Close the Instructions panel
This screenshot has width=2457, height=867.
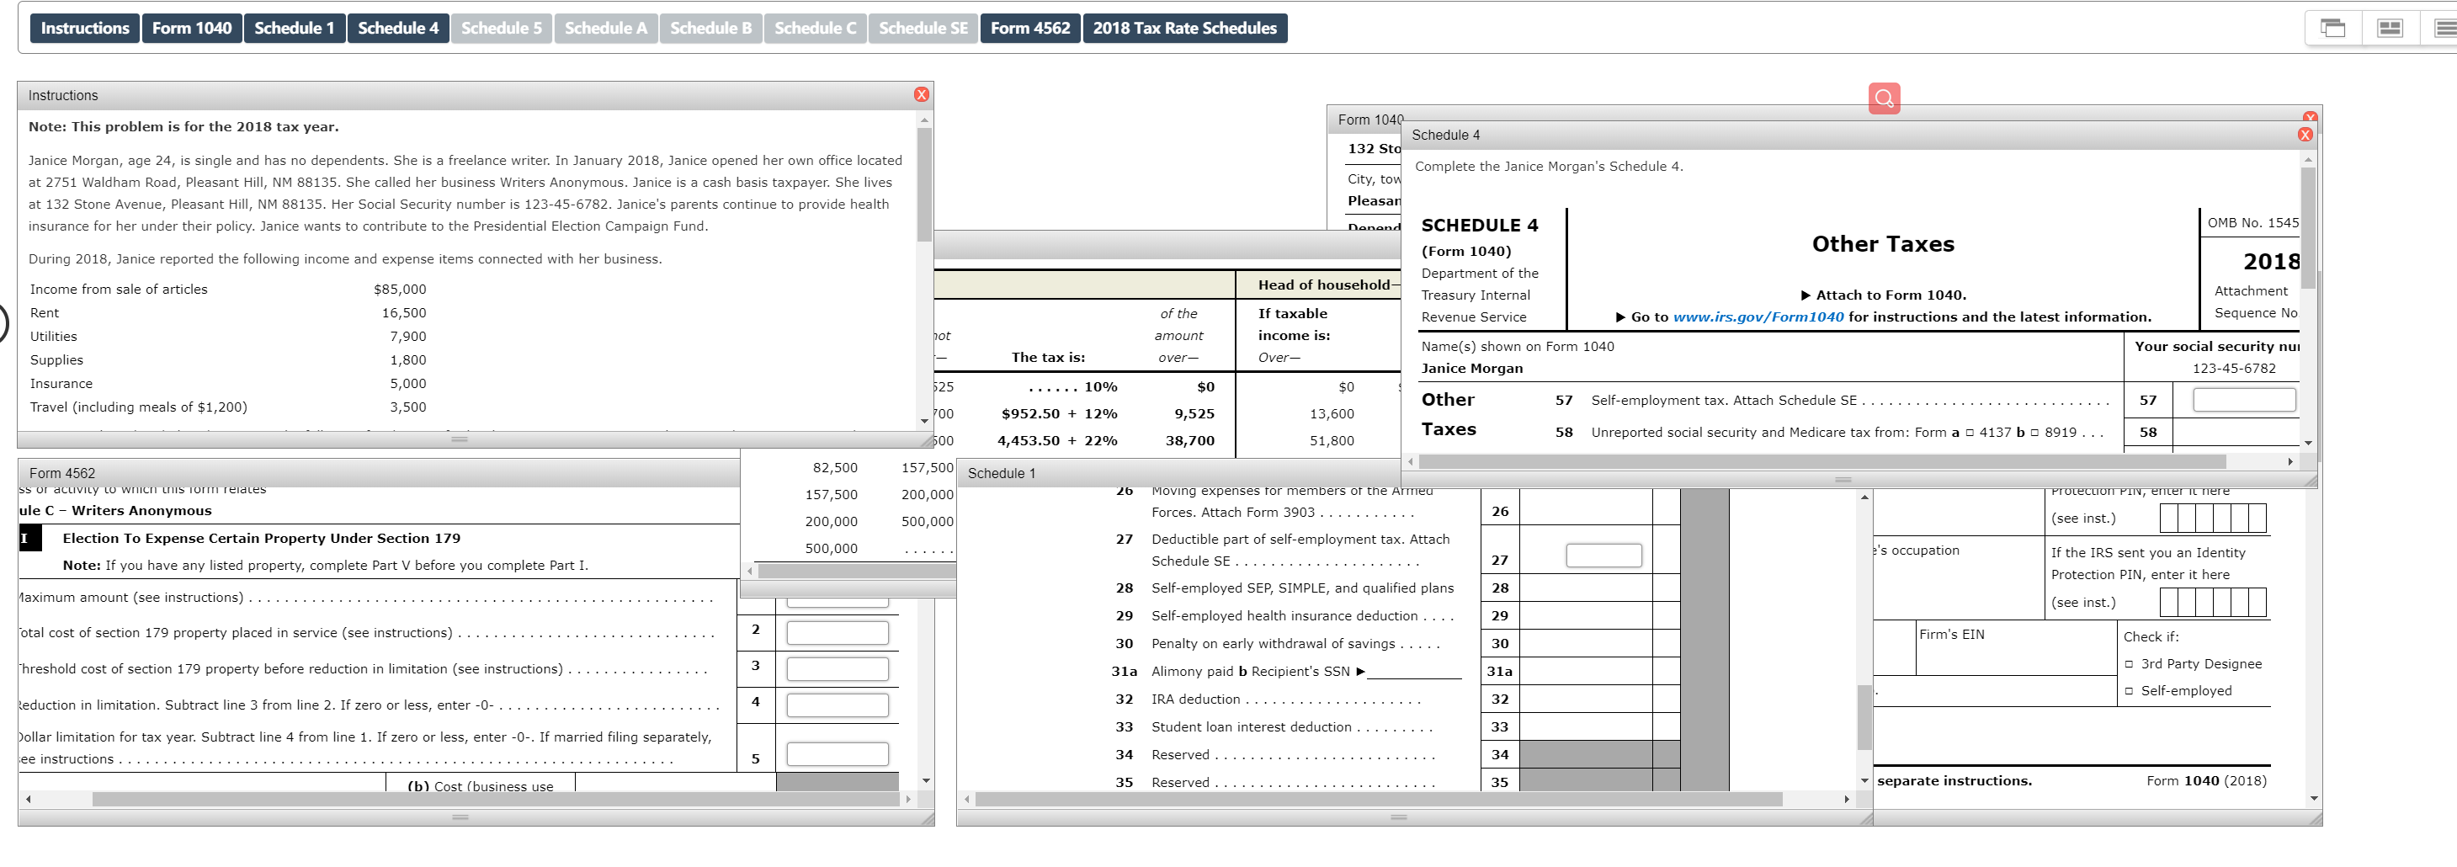920,94
